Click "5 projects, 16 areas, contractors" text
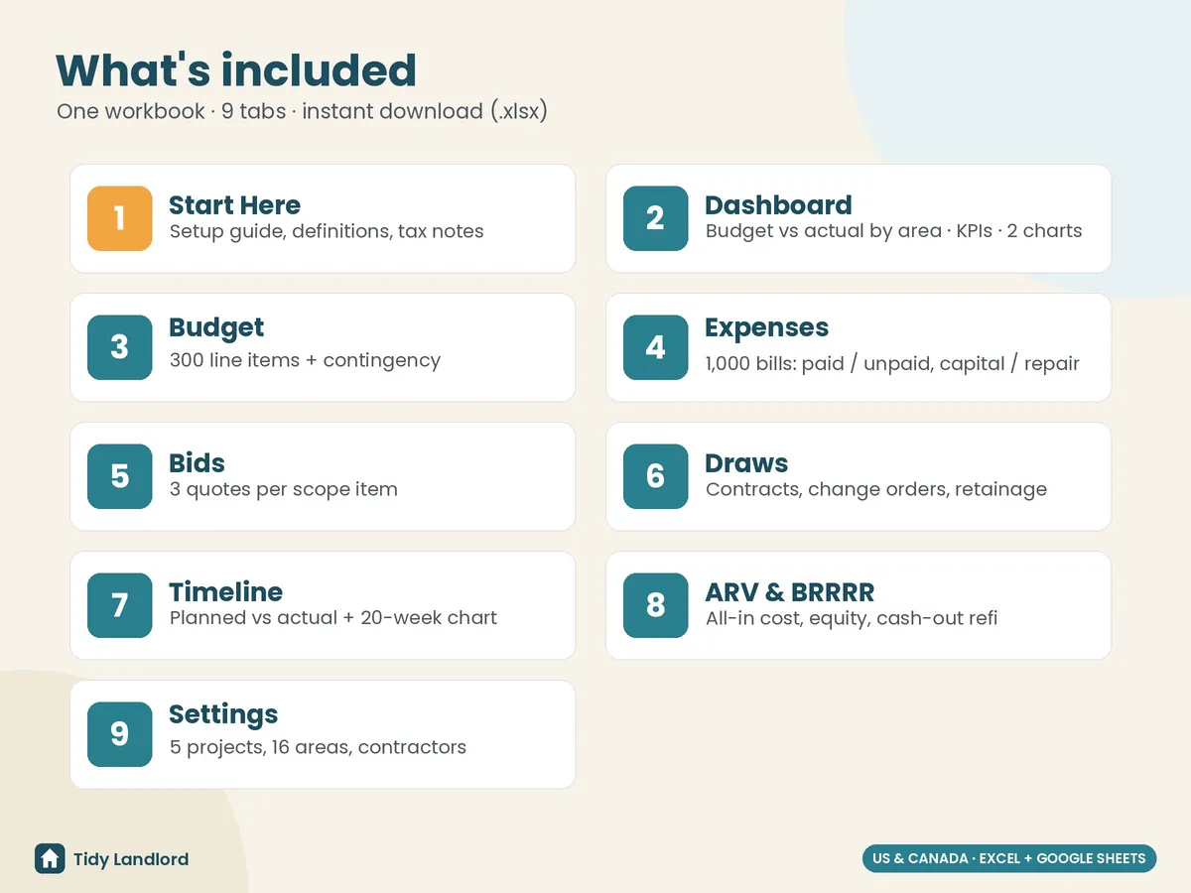Image resolution: width=1191 pixels, height=893 pixels. tap(318, 747)
